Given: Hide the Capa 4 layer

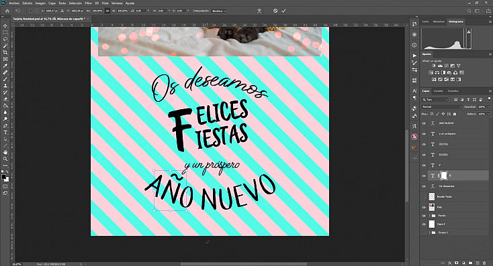Looking at the screenshot, I should pyautogui.click(x=424, y=224).
